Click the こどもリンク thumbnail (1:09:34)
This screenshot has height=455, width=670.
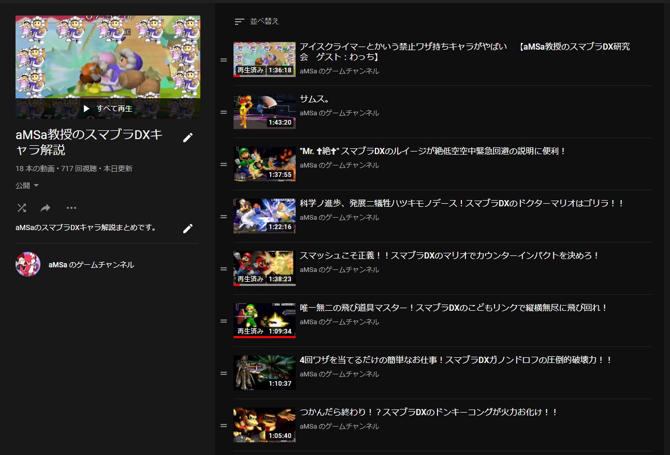pos(265,321)
